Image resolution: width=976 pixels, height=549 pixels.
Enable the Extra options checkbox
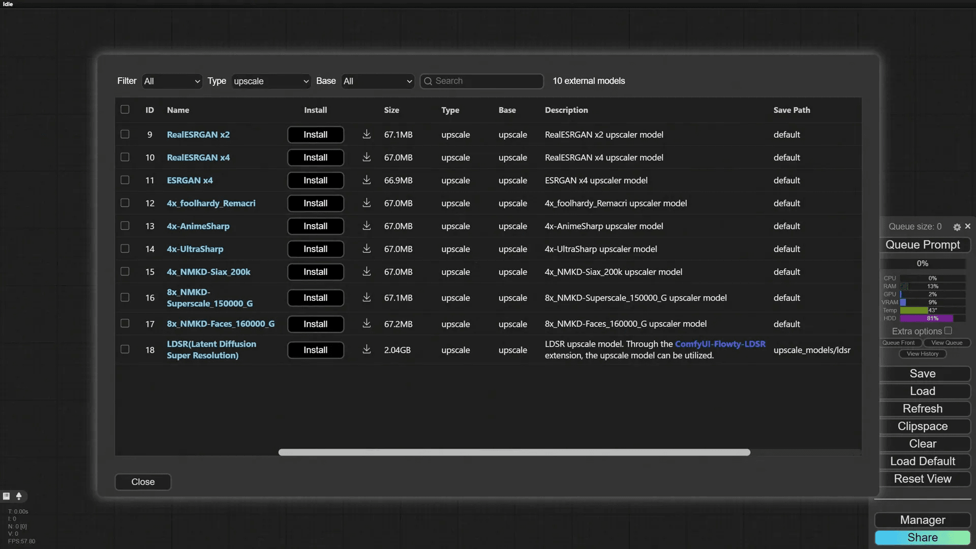(x=948, y=331)
